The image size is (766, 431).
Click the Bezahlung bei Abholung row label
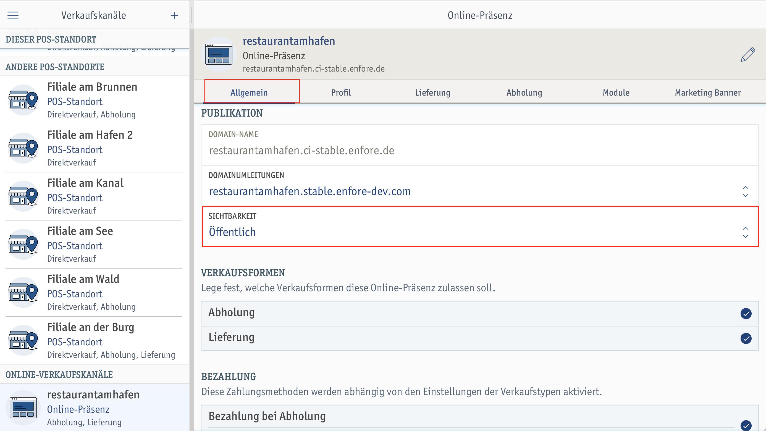267,416
